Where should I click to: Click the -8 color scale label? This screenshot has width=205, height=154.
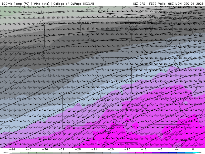pos(160,149)
